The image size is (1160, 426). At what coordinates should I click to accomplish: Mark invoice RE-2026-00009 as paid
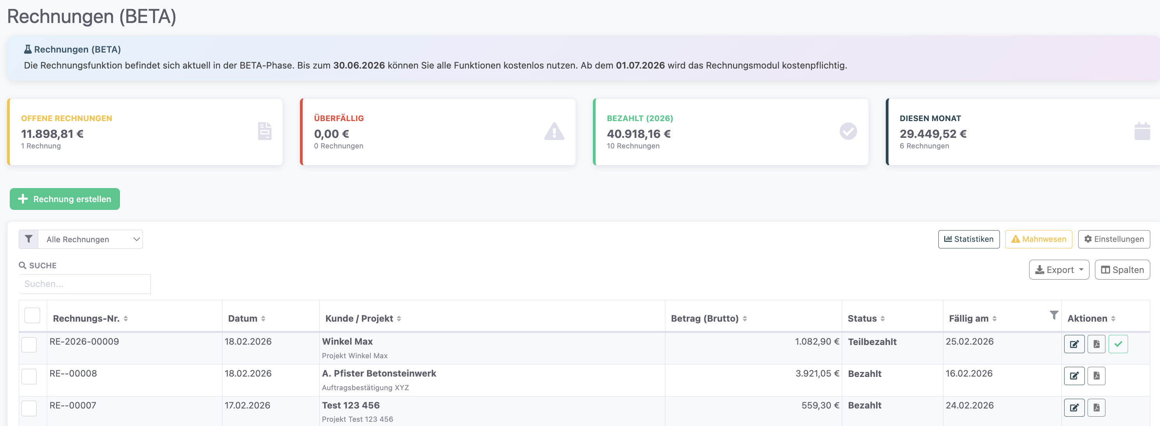pos(1118,344)
